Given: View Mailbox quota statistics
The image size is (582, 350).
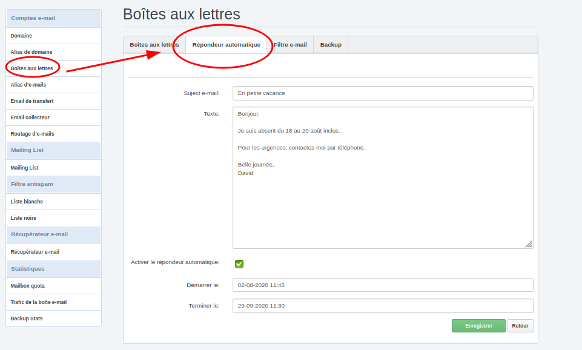Looking at the screenshot, I should pos(28,286).
